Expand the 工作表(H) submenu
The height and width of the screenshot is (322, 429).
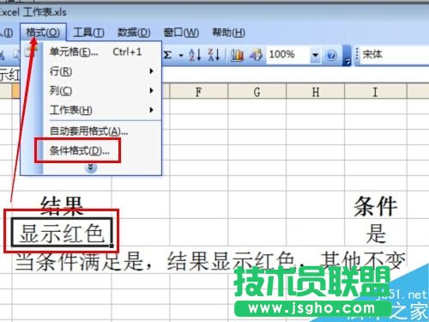[x=102, y=110]
